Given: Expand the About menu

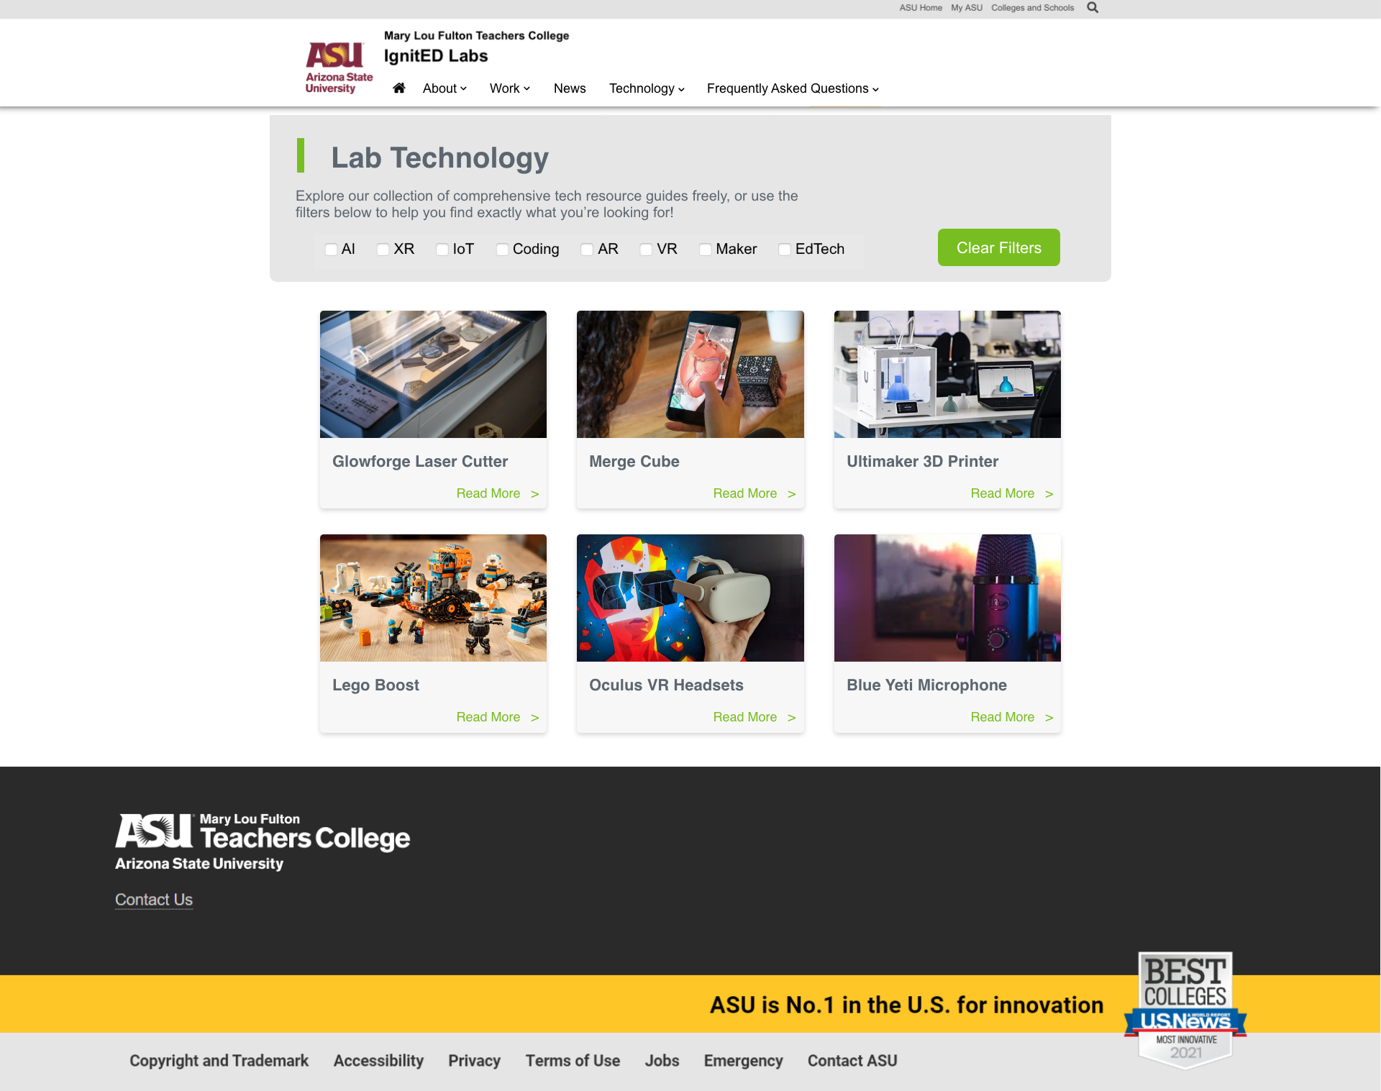Looking at the screenshot, I should [445, 88].
